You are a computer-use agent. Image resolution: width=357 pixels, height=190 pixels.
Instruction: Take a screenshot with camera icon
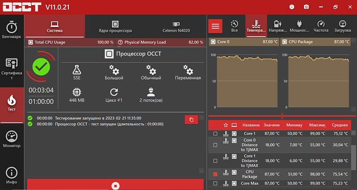(306, 7)
